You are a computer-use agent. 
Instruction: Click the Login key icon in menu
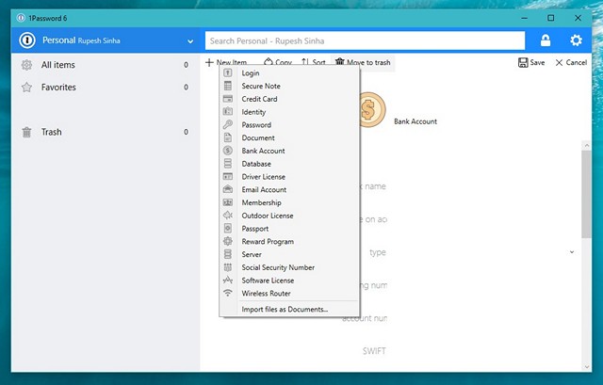228,72
